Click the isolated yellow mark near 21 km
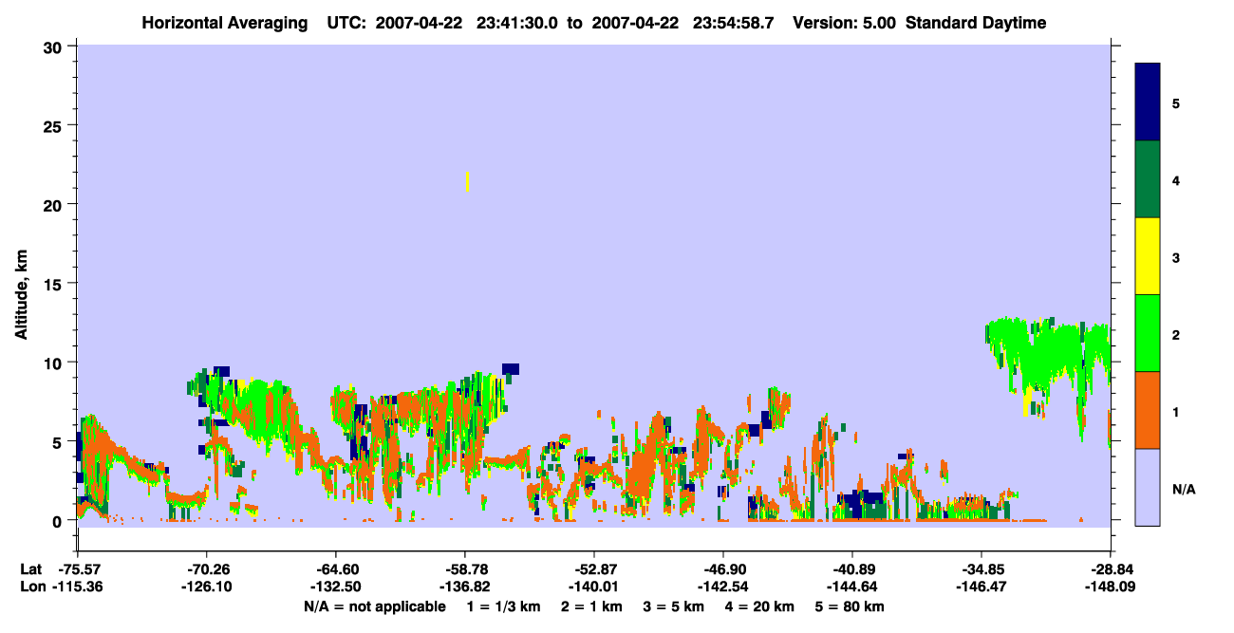Screen dimensions: 1234x633 [x=468, y=181]
